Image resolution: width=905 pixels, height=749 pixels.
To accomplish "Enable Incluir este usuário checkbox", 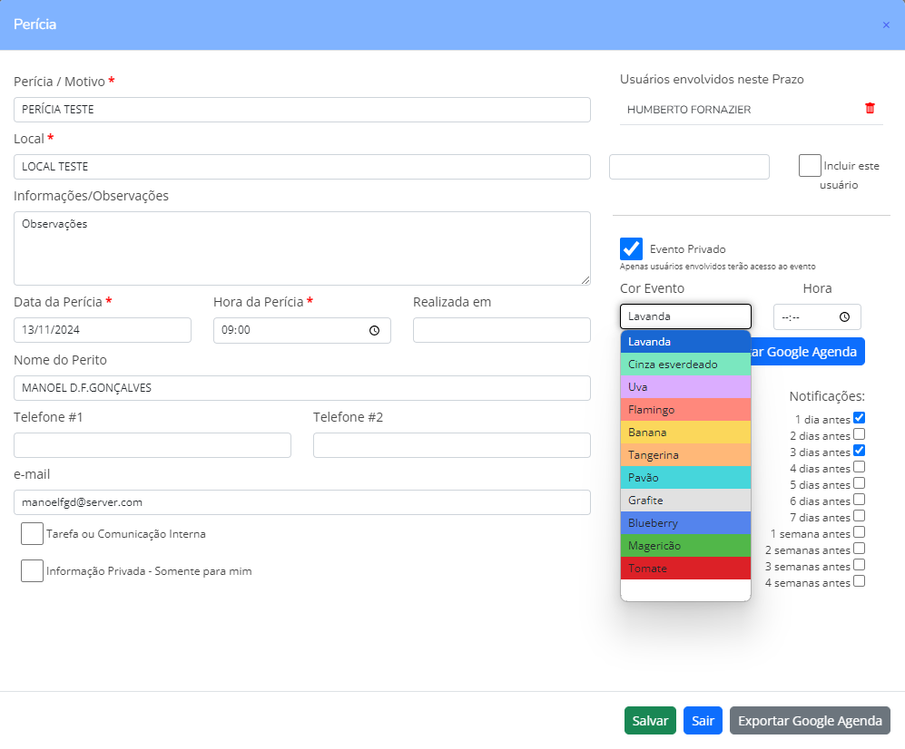I will [810, 166].
